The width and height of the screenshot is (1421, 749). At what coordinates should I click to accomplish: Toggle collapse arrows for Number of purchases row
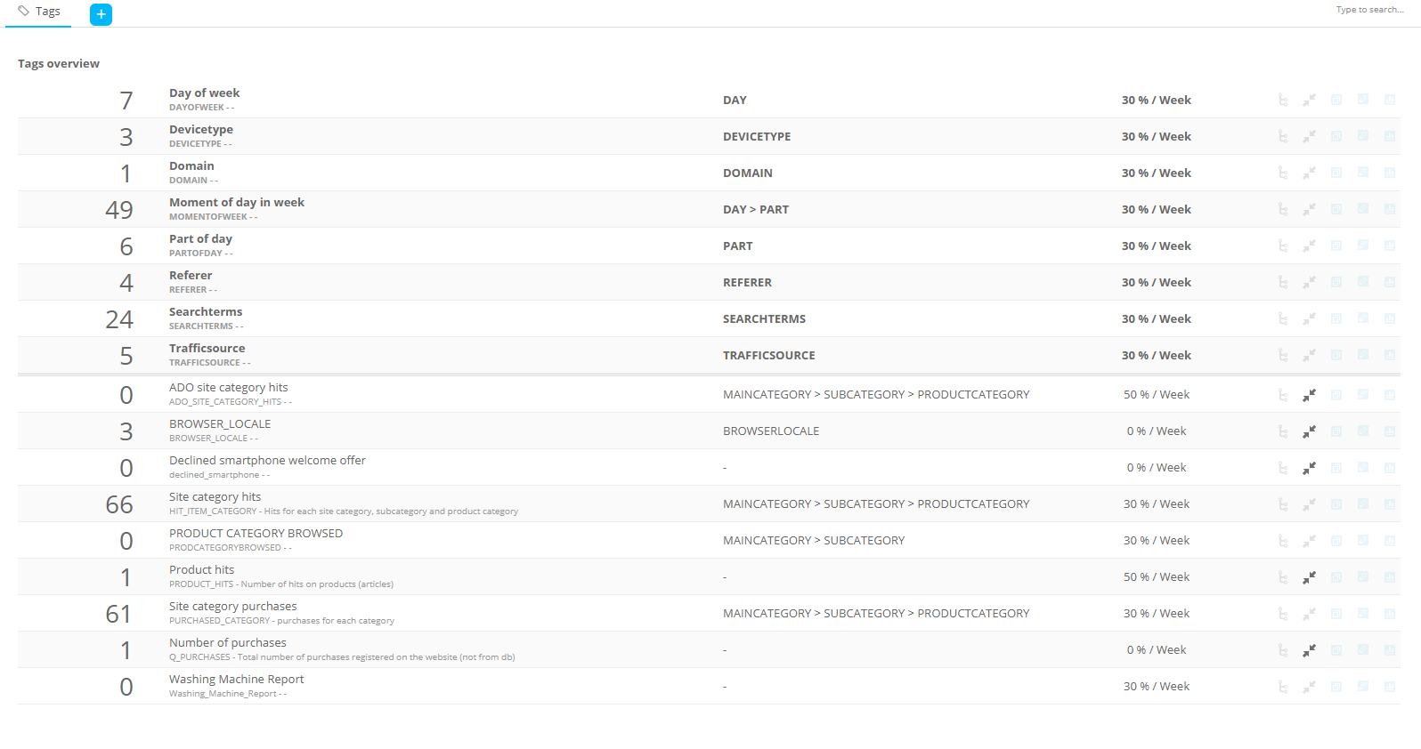[x=1310, y=650]
